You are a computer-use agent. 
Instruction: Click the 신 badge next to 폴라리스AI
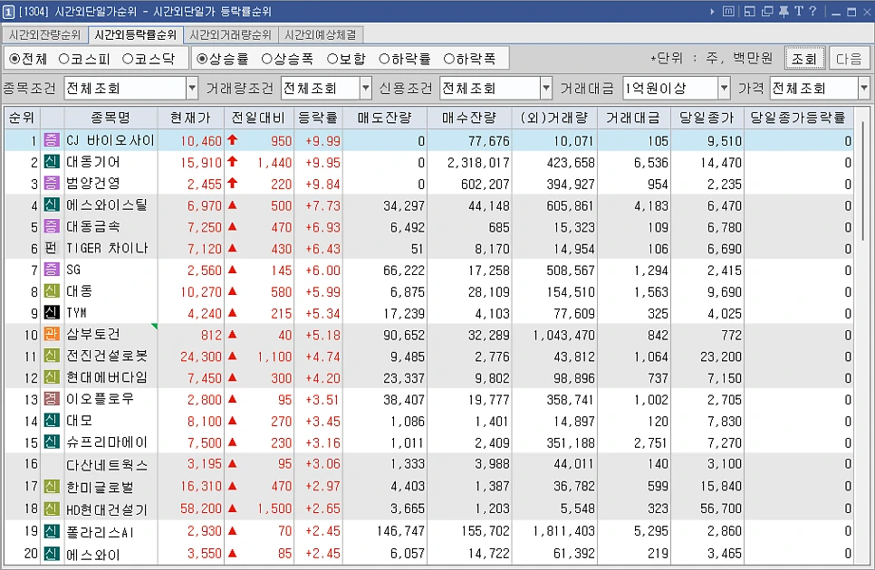point(52,532)
